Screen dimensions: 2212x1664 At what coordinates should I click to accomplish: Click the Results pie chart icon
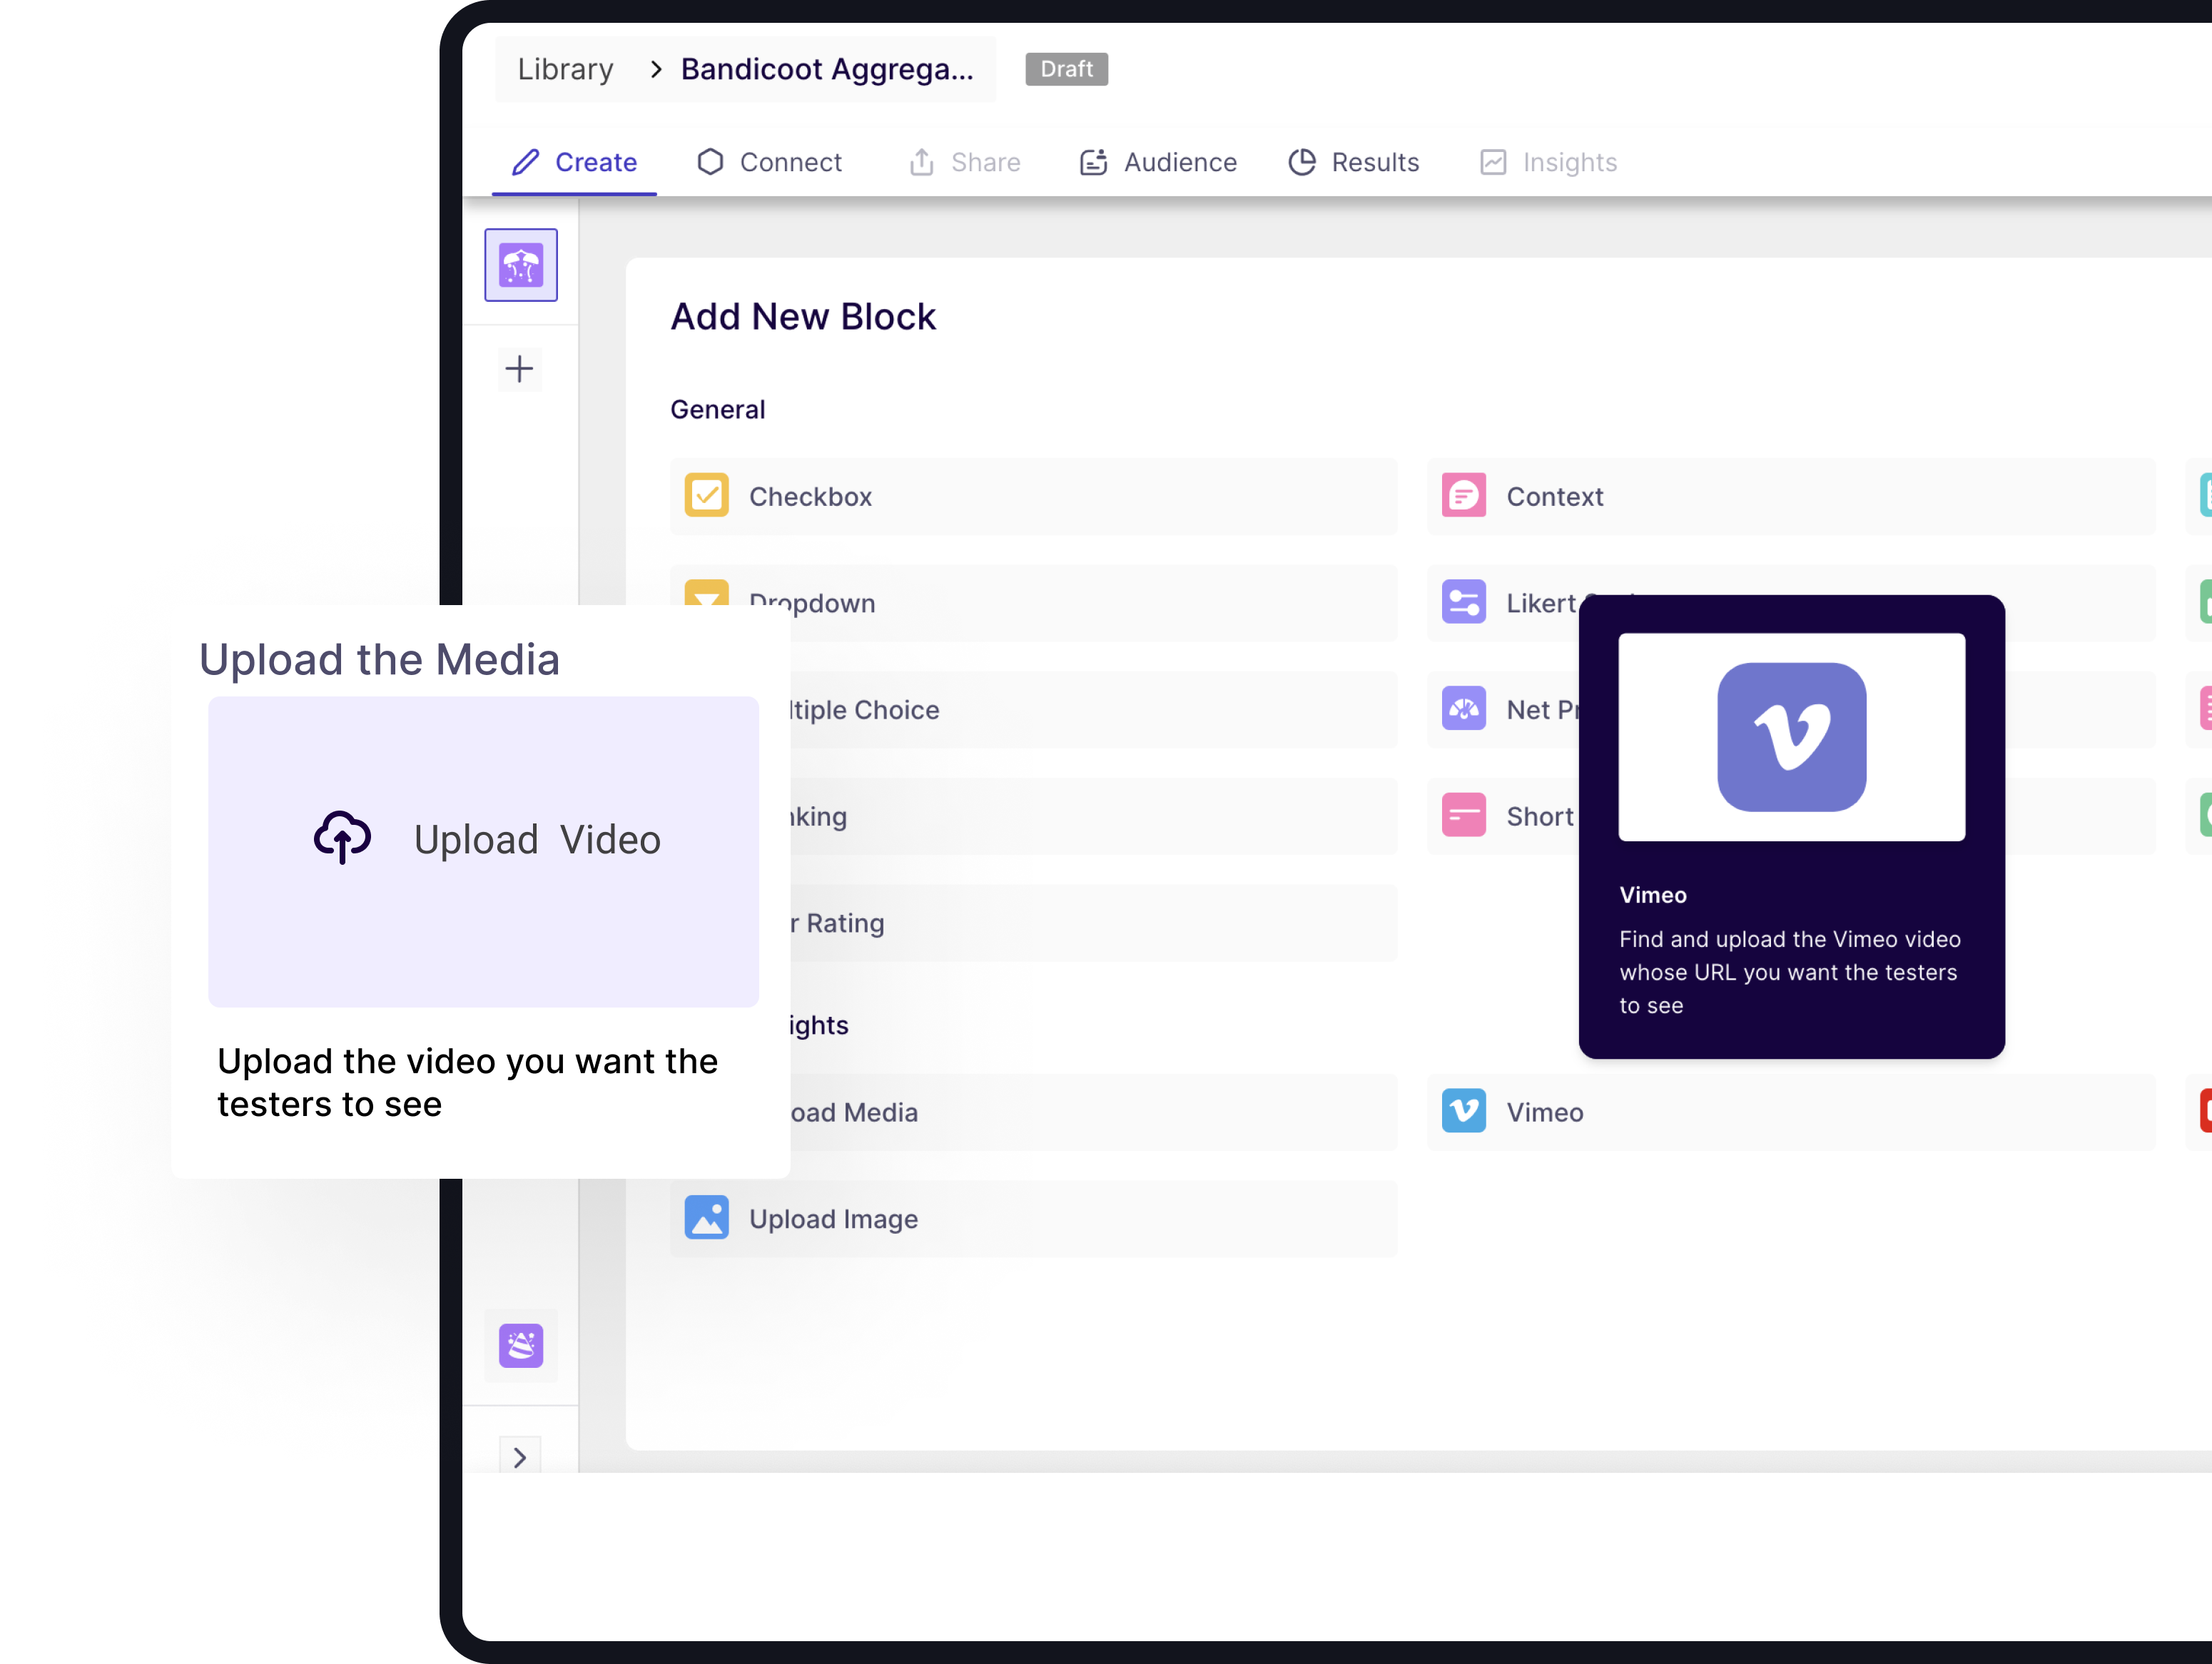(1301, 162)
